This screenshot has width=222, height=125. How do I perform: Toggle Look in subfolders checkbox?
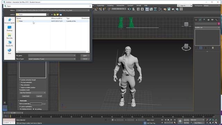(x=20, y=107)
